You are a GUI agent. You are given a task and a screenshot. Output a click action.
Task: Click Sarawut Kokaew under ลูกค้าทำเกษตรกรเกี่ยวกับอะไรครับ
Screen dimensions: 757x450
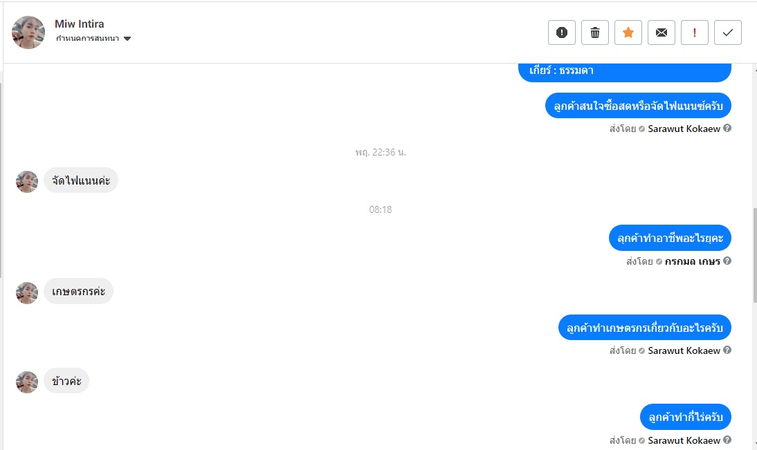click(x=684, y=350)
